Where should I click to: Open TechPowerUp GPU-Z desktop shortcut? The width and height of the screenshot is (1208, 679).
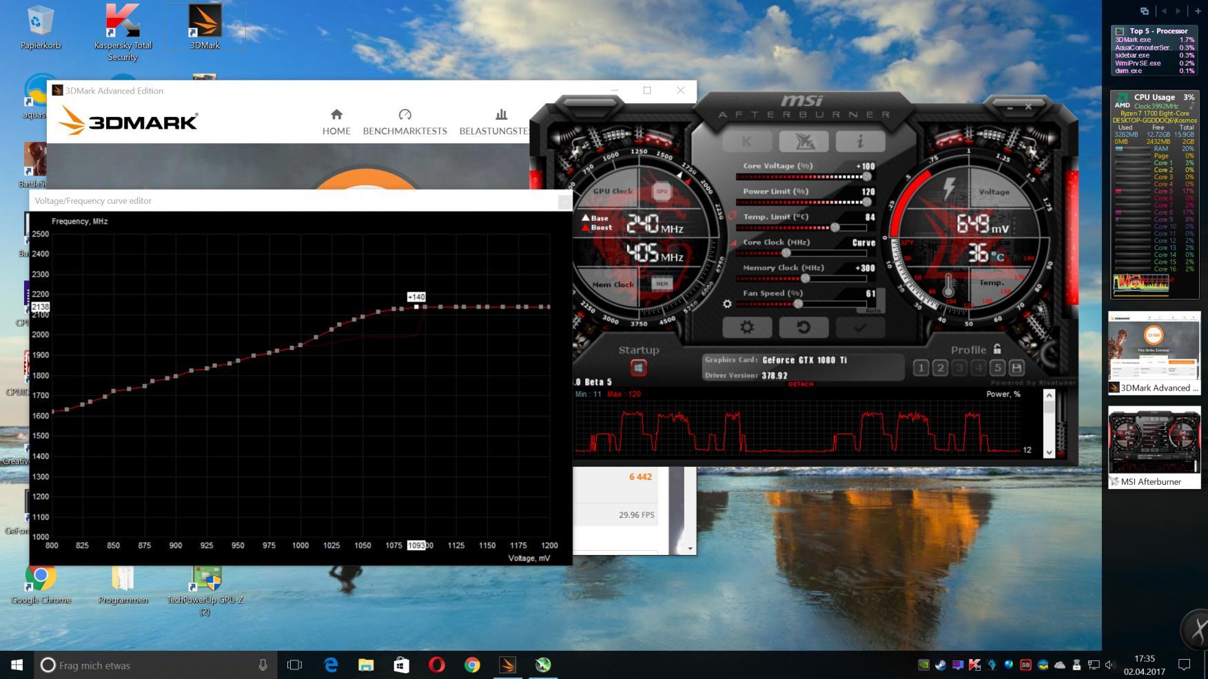click(205, 590)
